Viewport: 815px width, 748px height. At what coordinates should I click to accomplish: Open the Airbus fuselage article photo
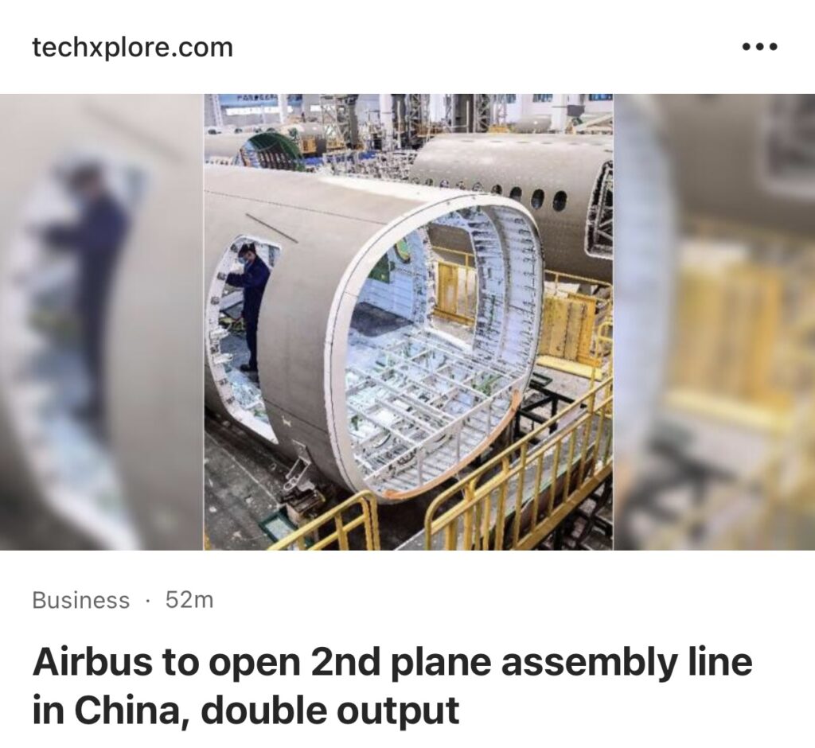[408, 321]
